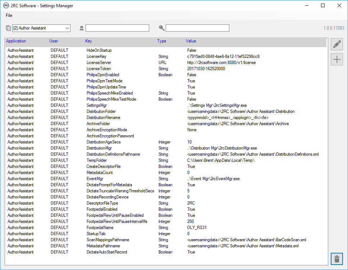Click the copy pages icon beside application dropdown
Image resolution: width=348 pixels, height=270 pixels.
8,28
